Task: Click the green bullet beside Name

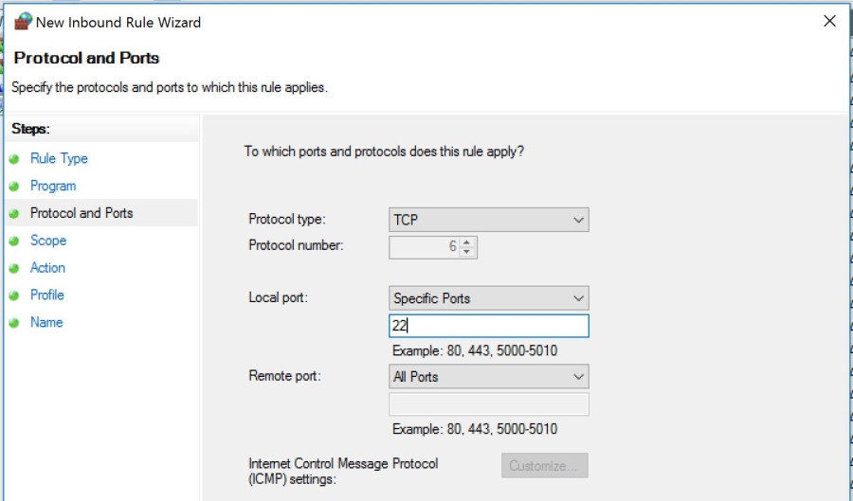Action: coord(14,322)
